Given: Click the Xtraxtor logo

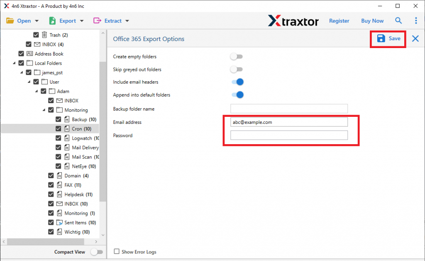Looking at the screenshot, I should pyautogui.click(x=293, y=21).
